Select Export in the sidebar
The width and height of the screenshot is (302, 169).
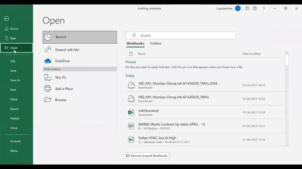click(x=15, y=109)
